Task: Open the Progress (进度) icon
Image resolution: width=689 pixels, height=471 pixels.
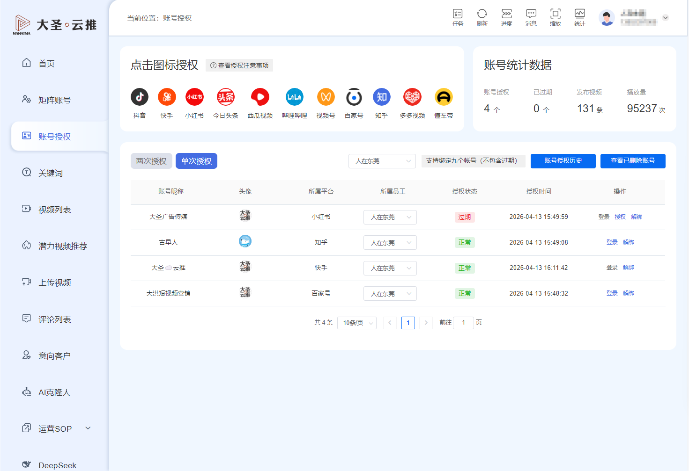Action: [x=506, y=17]
